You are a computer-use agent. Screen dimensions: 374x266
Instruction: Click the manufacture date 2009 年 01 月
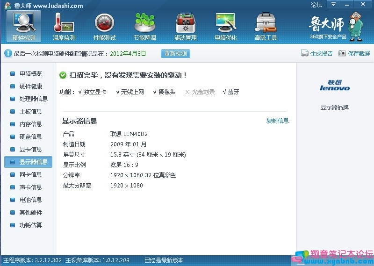point(128,144)
